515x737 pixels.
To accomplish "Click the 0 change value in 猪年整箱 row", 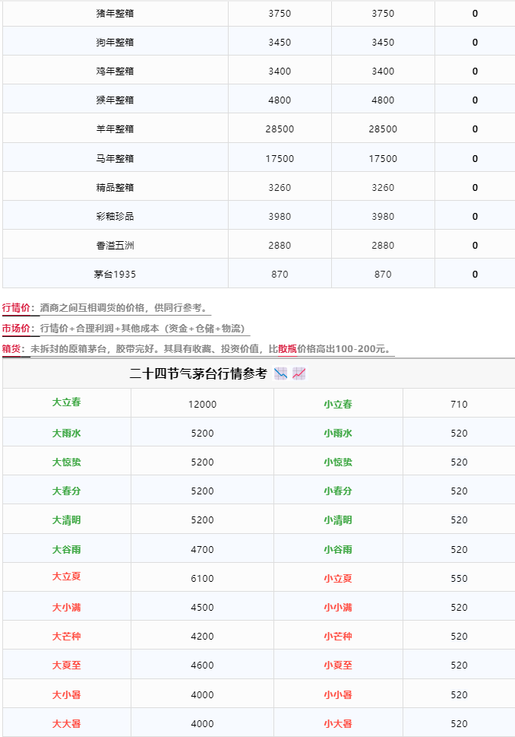I will pyautogui.click(x=475, y=14).
